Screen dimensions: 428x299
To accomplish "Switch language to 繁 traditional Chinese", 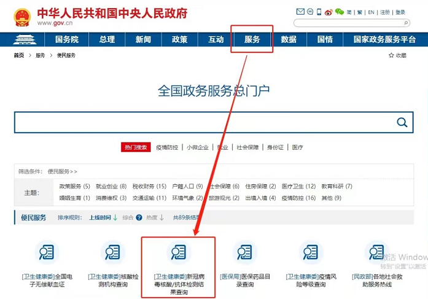I will click(359, 12).
